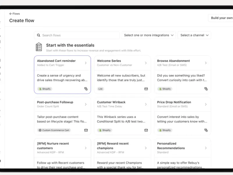Expand the Price Drop Notification chevron
The image size is (233, 175).
206,104
